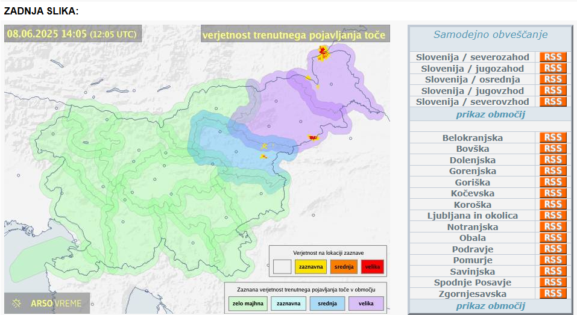Click the orange 'srednja' legend swatch
This screenshot has width=577, height=315.
(x=344, y=266)
